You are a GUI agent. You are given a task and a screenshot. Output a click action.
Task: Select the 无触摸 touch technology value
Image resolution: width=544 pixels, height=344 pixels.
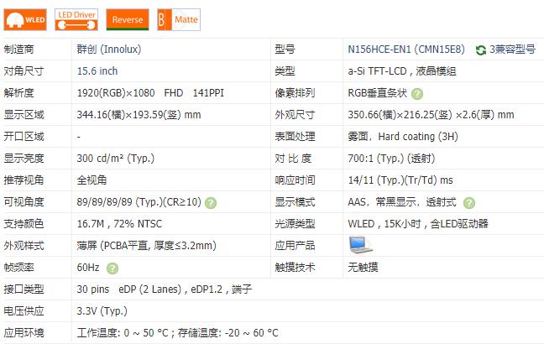(363, 268)
